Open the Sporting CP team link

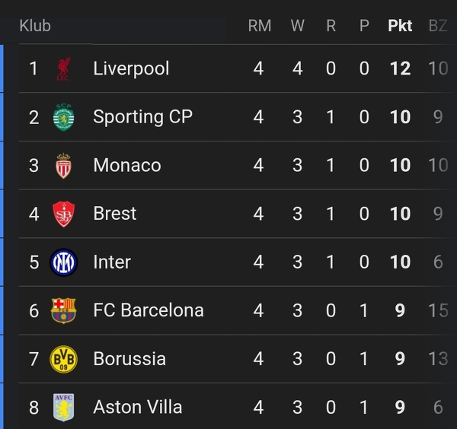point(142,117)
